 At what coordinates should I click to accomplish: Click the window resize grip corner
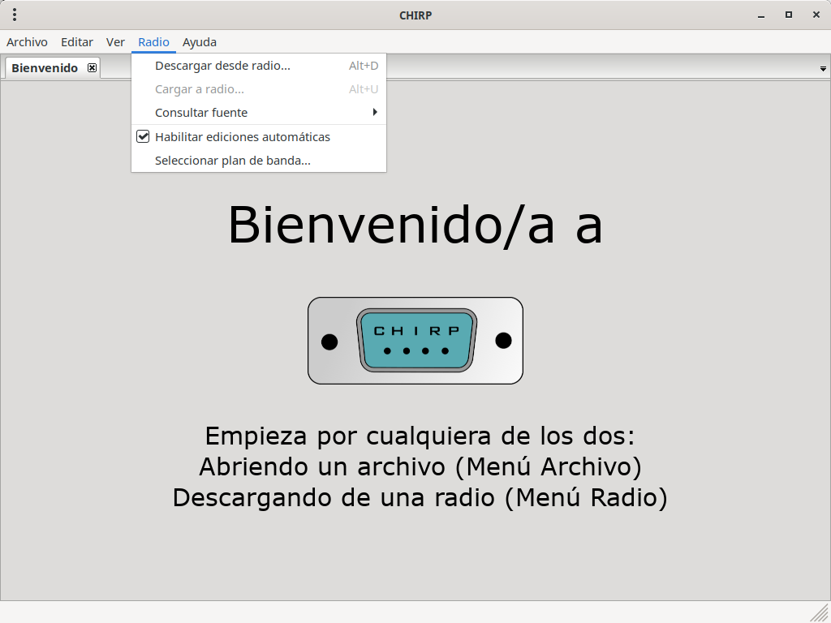[820, 612]
